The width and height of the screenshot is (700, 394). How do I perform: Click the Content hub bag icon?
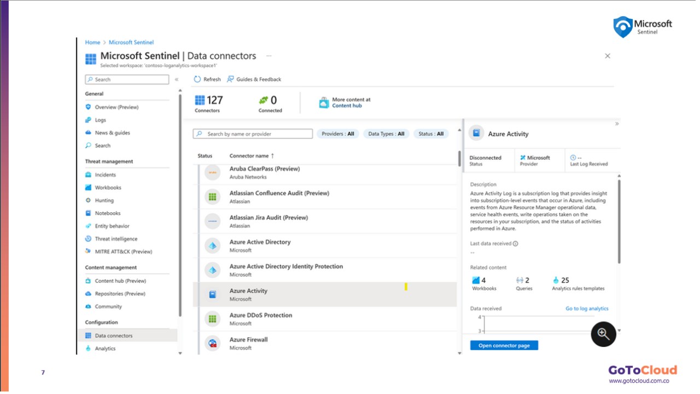(324, 102)
